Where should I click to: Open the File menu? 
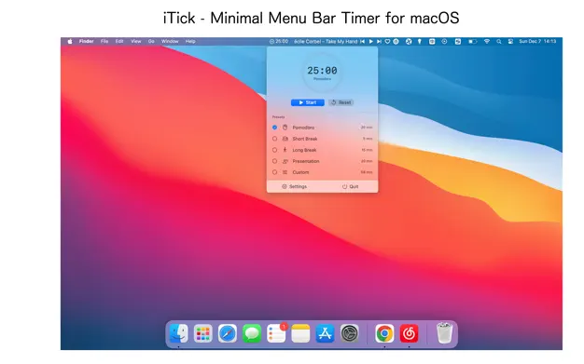click(x=104, y=41)
